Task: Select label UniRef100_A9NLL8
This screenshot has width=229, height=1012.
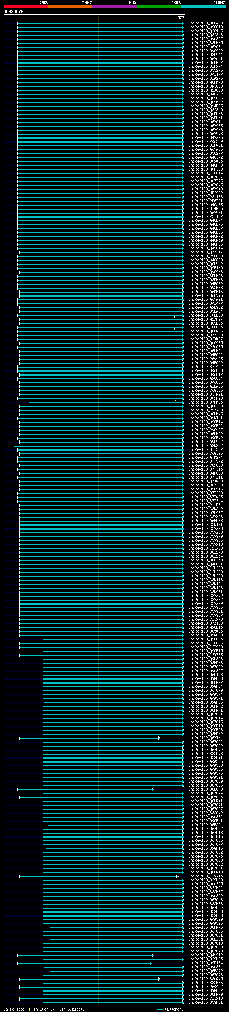Action: point(205,635)
